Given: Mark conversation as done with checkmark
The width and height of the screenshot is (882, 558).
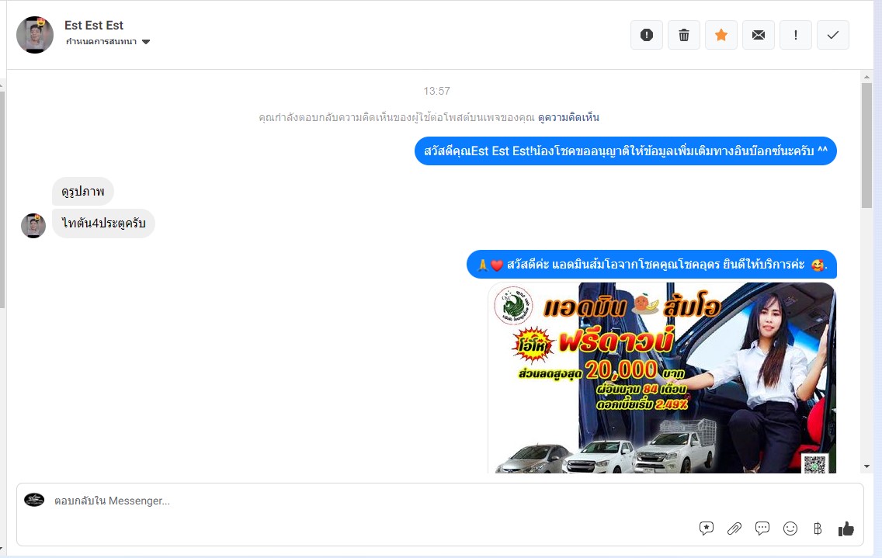Looking at the screenshot, I should 832,35.
